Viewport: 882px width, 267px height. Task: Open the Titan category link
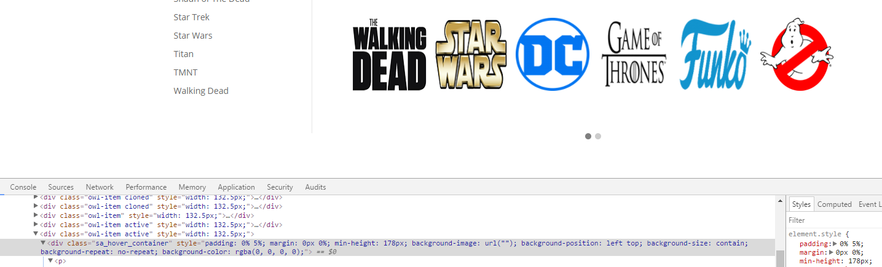tap(183, 54)
